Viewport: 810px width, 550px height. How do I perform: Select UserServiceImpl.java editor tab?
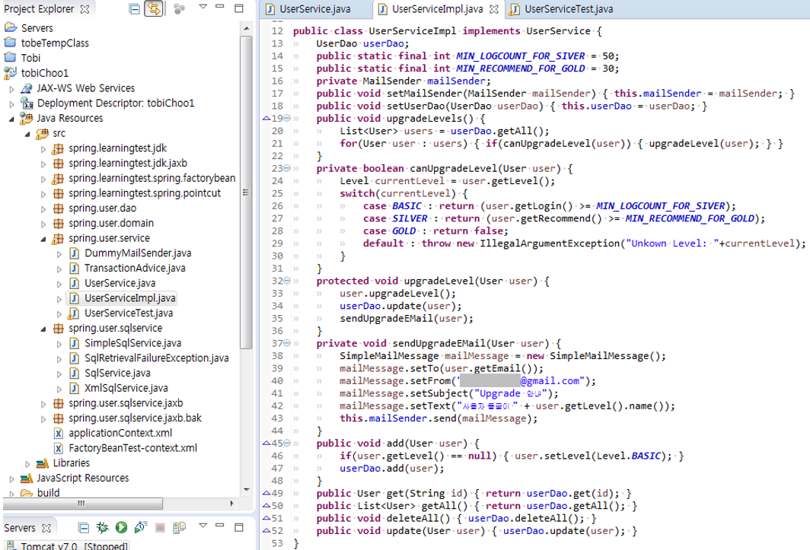tap(437, 9)
